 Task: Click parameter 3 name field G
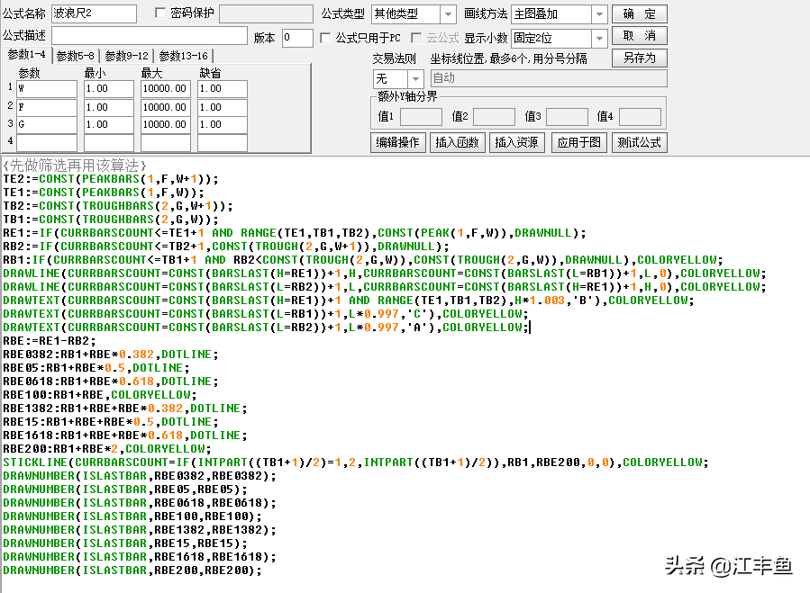click(x=47, y=124)
